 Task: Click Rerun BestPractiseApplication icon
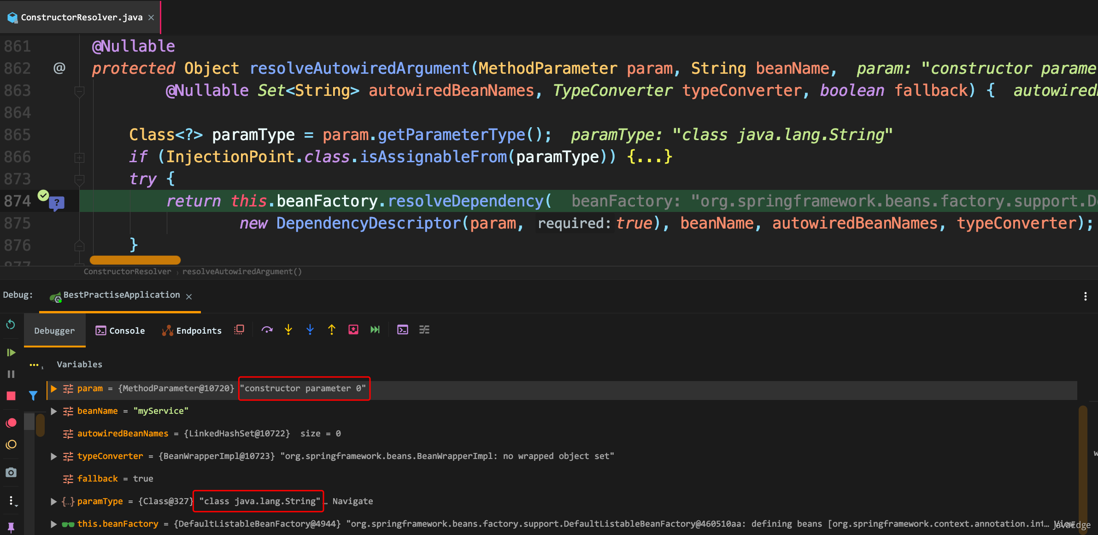(x=11, y=325)
